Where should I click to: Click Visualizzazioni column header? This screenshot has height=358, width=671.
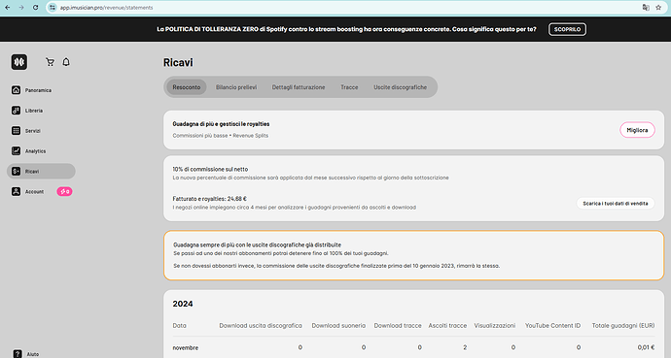tap(495, 325)
